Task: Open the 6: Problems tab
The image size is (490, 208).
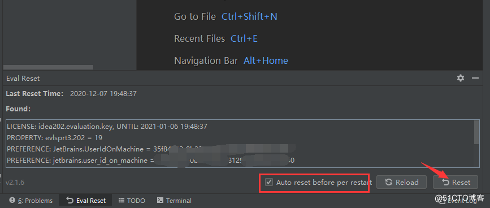Action: click(31, 201)
